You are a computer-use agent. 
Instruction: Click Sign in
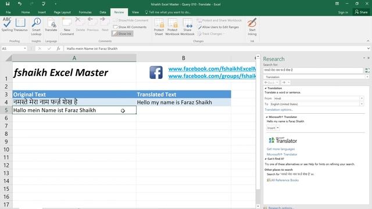(x=343, y=12)
